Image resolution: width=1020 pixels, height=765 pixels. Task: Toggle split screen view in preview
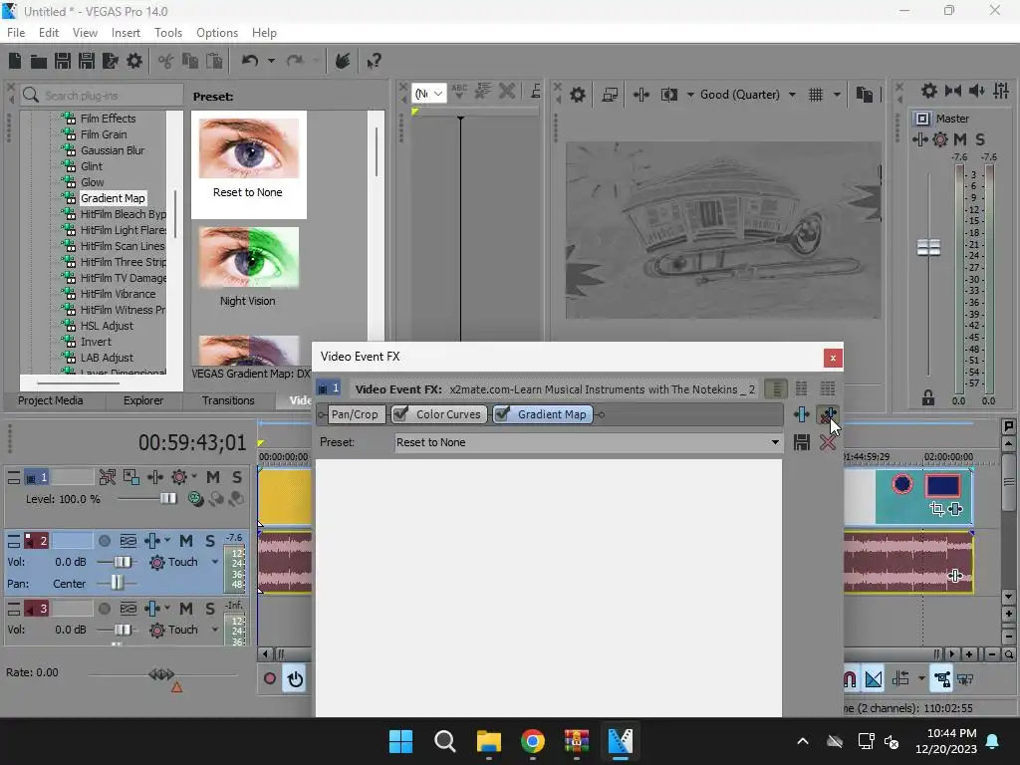point(668,95)
